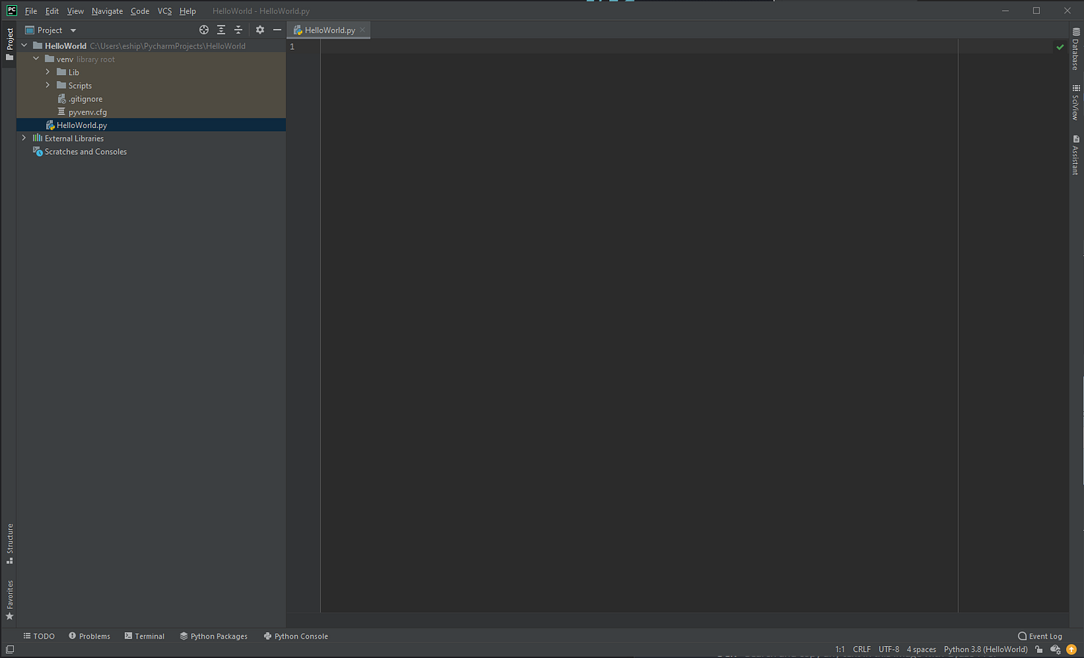Select HelloWorld.py in the project tree
Image resolution: width=1084 pixels, height=658 pixels.
[x=151, y=125]
